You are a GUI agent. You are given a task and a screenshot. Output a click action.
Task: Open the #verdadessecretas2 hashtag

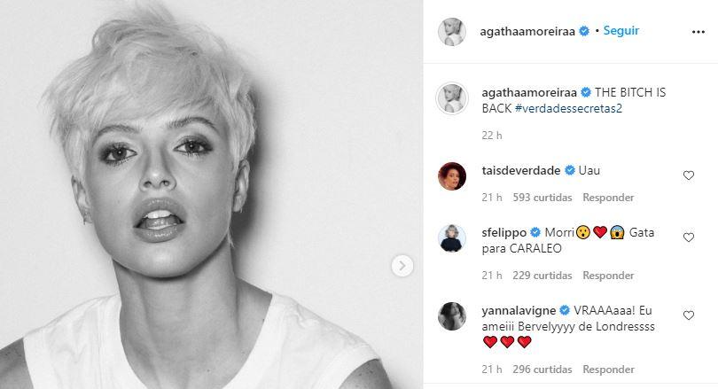coord(568,108)
